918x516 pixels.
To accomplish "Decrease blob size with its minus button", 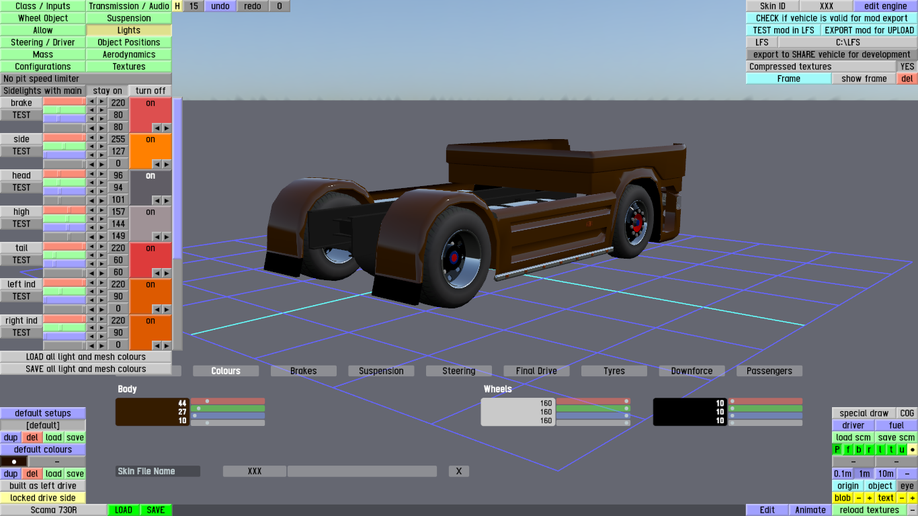I will tap(859, 498).
